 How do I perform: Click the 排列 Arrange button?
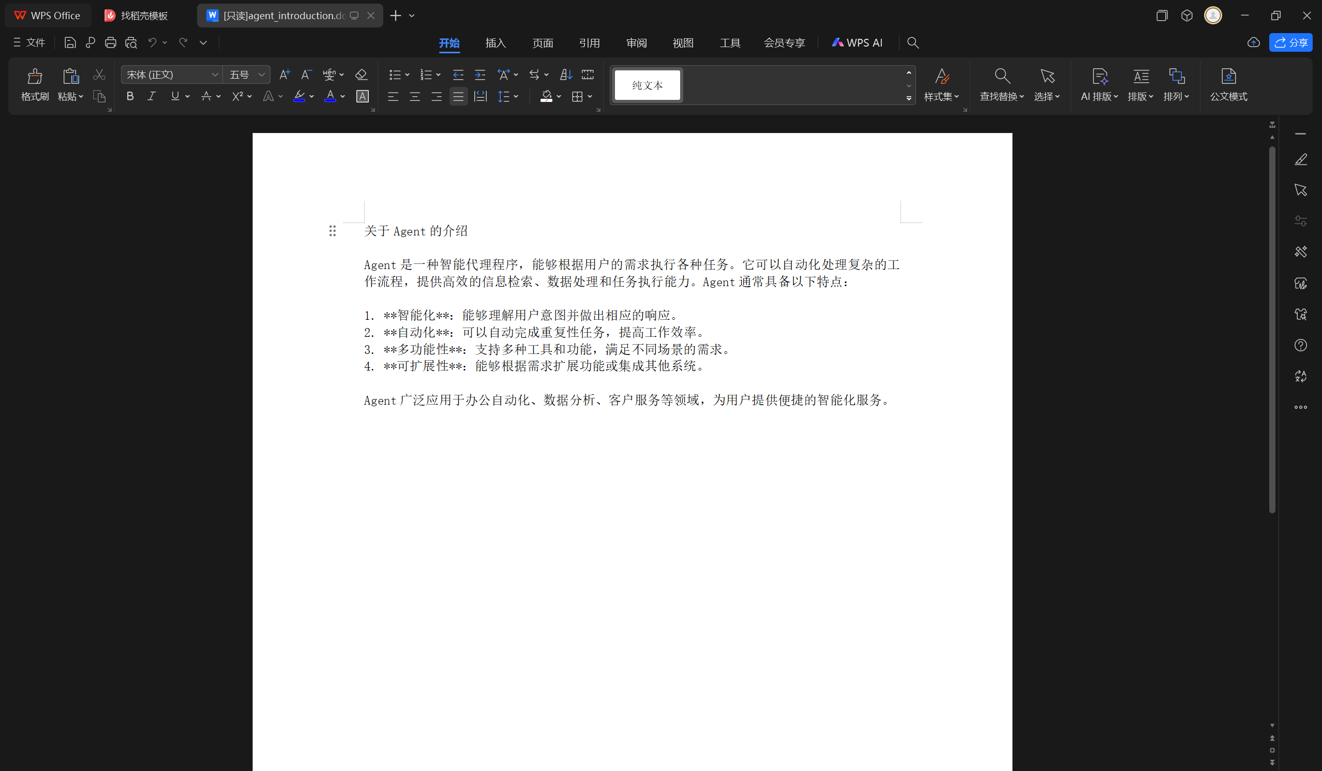(1177, 84)
